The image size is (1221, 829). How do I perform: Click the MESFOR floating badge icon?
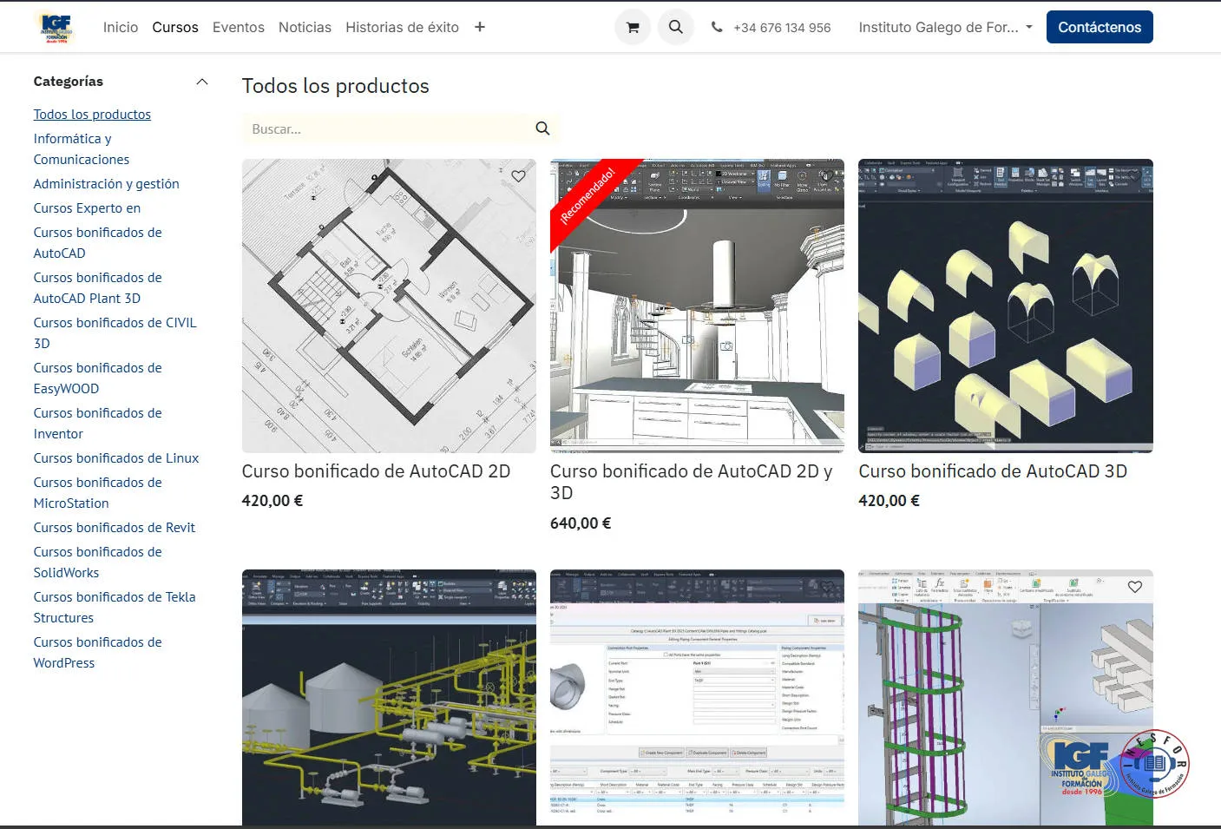(x=1153, y=764)
